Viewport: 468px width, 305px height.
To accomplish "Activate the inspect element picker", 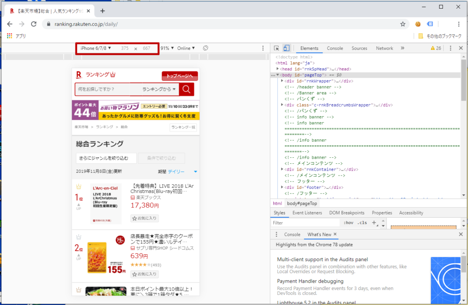I will click(277, 48).
